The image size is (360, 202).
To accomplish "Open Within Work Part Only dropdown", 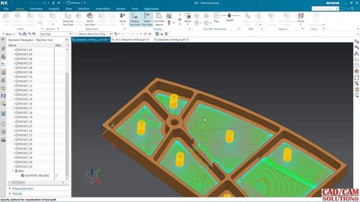I will (95, 34).
